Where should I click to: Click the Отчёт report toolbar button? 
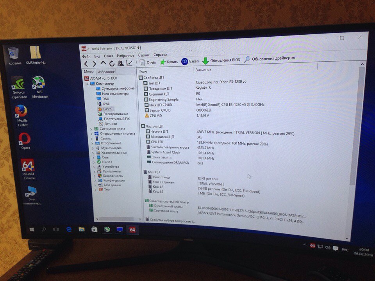coord(148,62)
